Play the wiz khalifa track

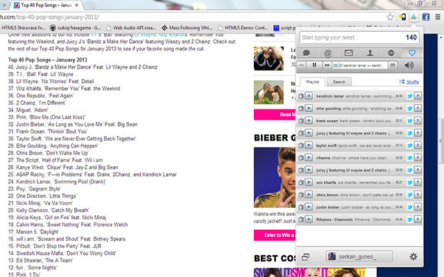[x=309, y=182]
